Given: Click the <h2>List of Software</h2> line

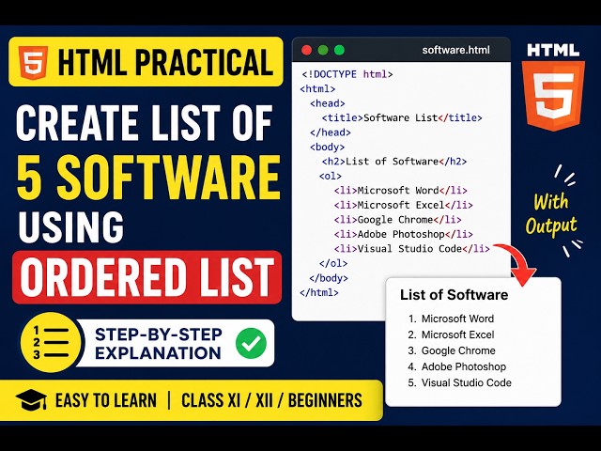Looking at the screenshot, I should pyautogui.click(x=394, y=162).
